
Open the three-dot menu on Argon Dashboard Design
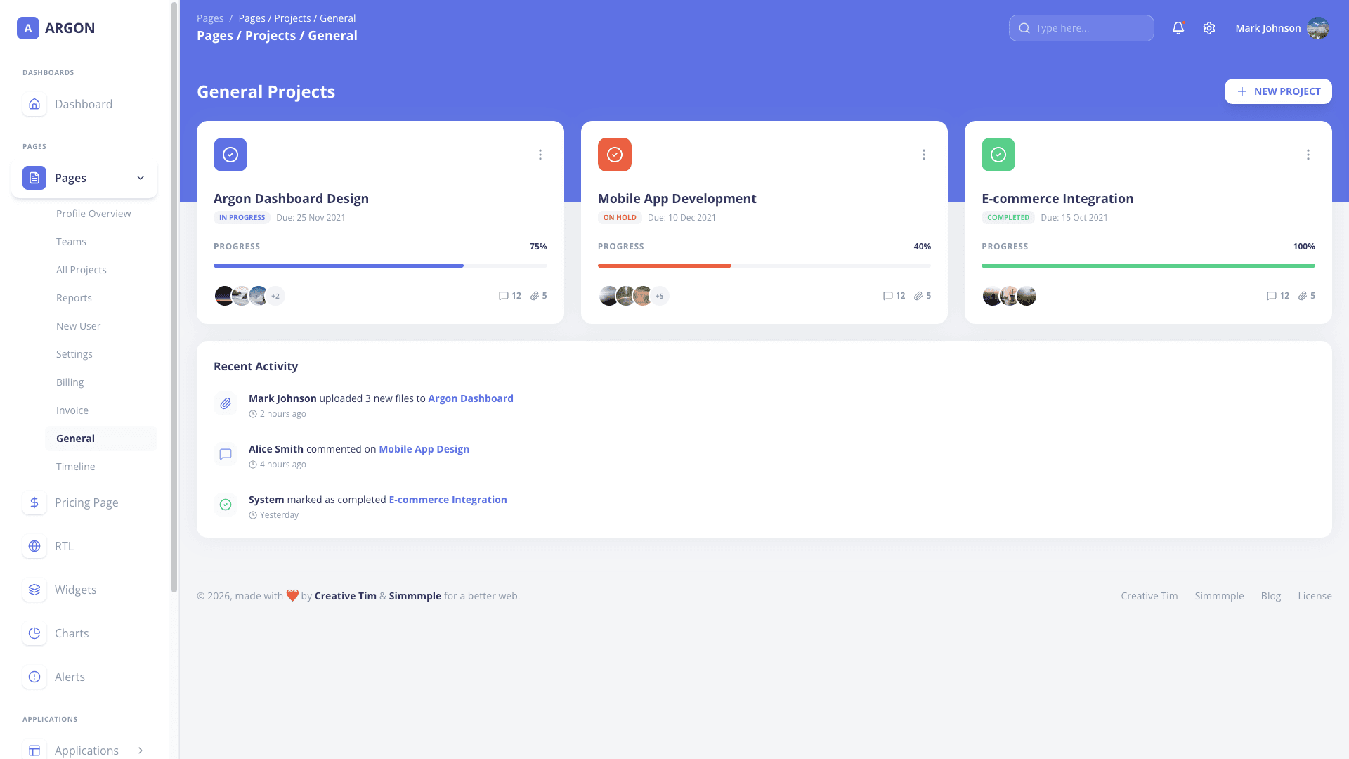point(540,154)
